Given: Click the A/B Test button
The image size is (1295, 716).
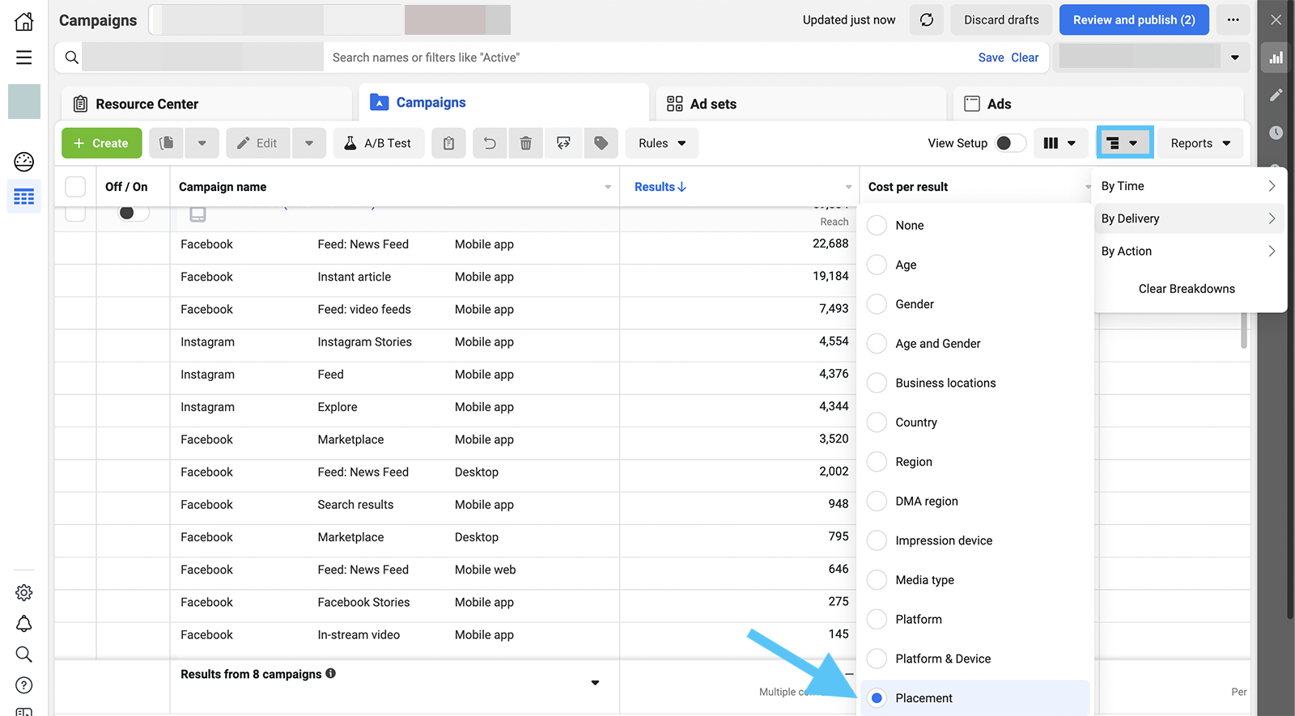Looking at the screenshot, I should (x=378, y=143).
